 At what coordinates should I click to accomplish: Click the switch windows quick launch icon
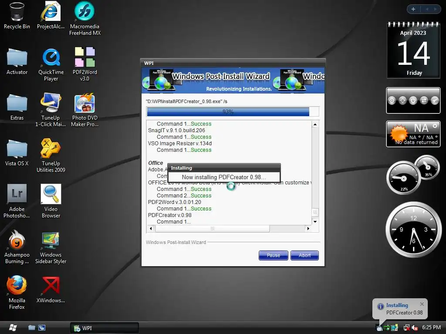click(42, 327)
